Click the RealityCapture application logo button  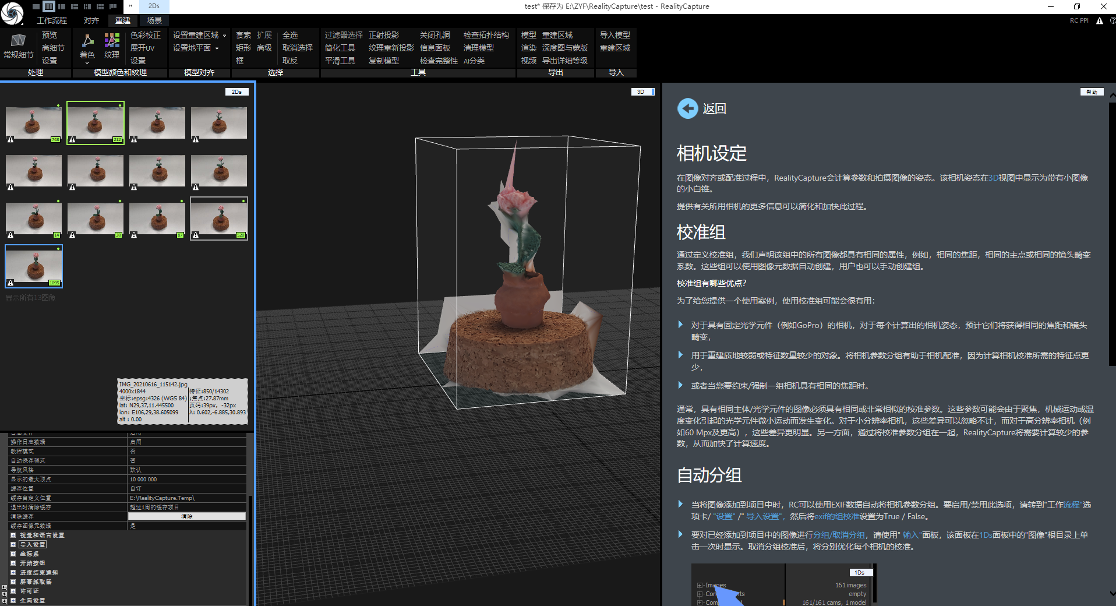(12, 13)
